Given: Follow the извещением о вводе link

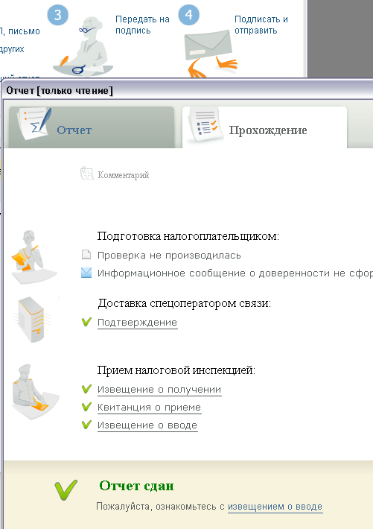Looking at the screenshot, I should point(275,507).
